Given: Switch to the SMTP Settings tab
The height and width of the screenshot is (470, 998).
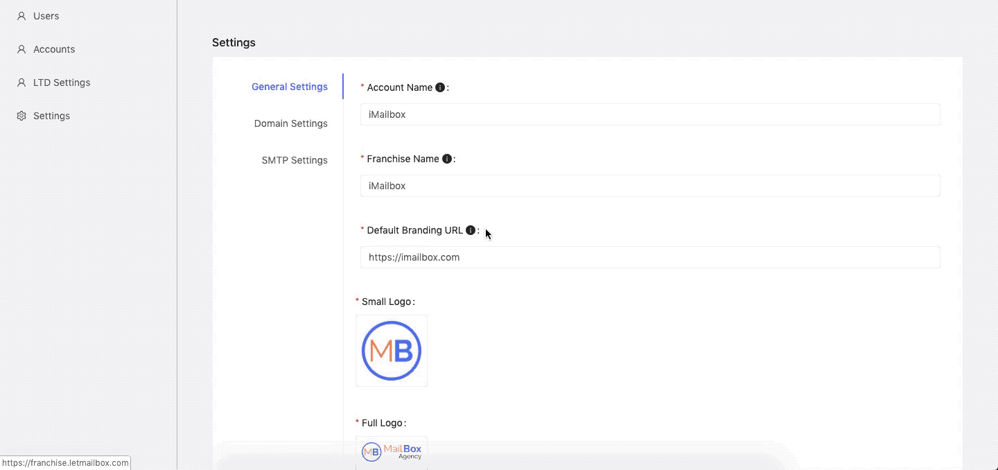Looking at the screenshot, I should (295, 160).
